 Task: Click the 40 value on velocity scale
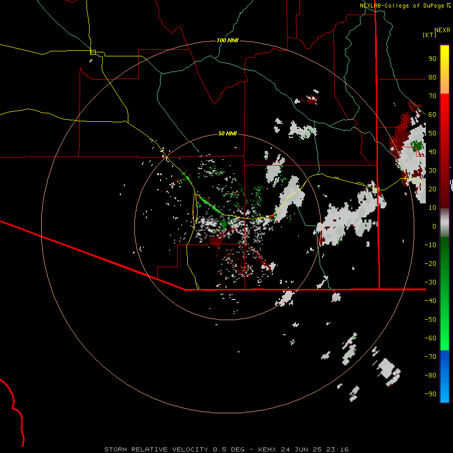point(432,152)
